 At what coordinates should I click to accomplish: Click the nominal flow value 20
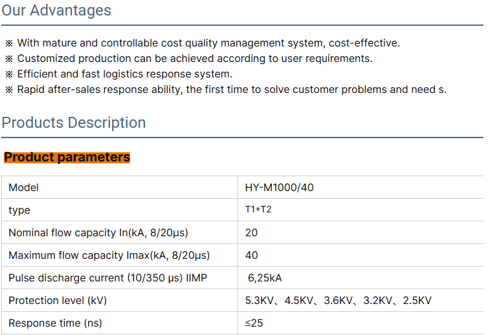click(251, 233)
